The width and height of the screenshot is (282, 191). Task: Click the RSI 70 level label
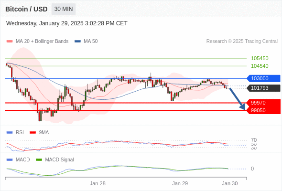(254, 140)
